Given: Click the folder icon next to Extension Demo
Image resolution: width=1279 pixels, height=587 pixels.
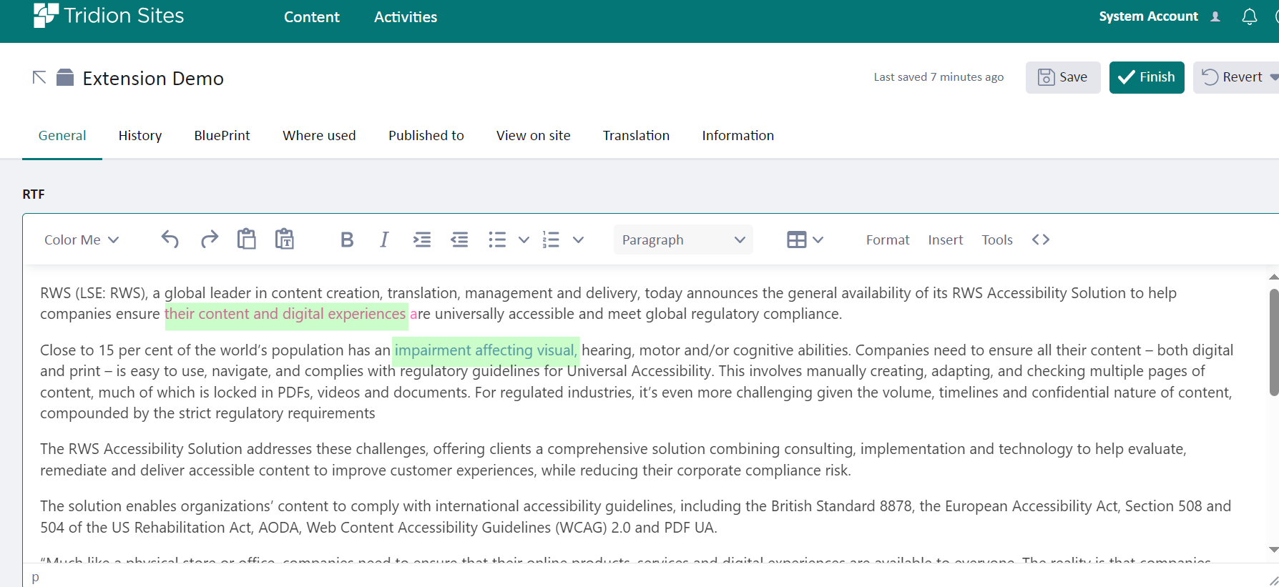Looking at the screenshot, I should [65, 77].
